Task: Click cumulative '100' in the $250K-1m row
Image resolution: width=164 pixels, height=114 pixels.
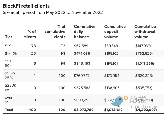Action: coord(62,88)
